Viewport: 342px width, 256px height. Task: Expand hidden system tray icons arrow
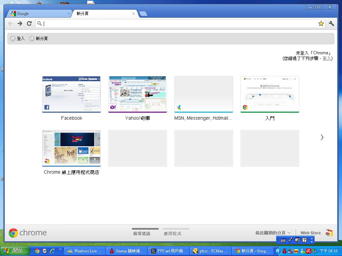(278, 251)
